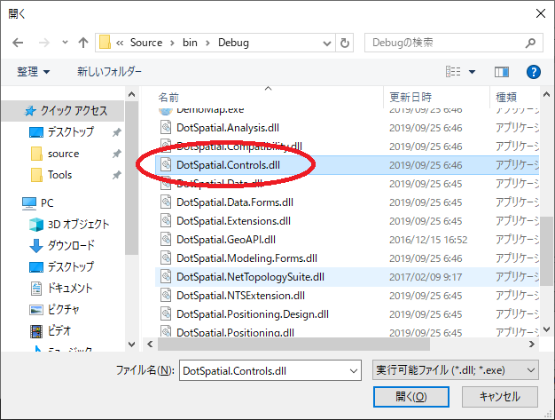This screenshot has height=420, width=555.
Task: Select PC in navigation pane
Action: [47, 203]
